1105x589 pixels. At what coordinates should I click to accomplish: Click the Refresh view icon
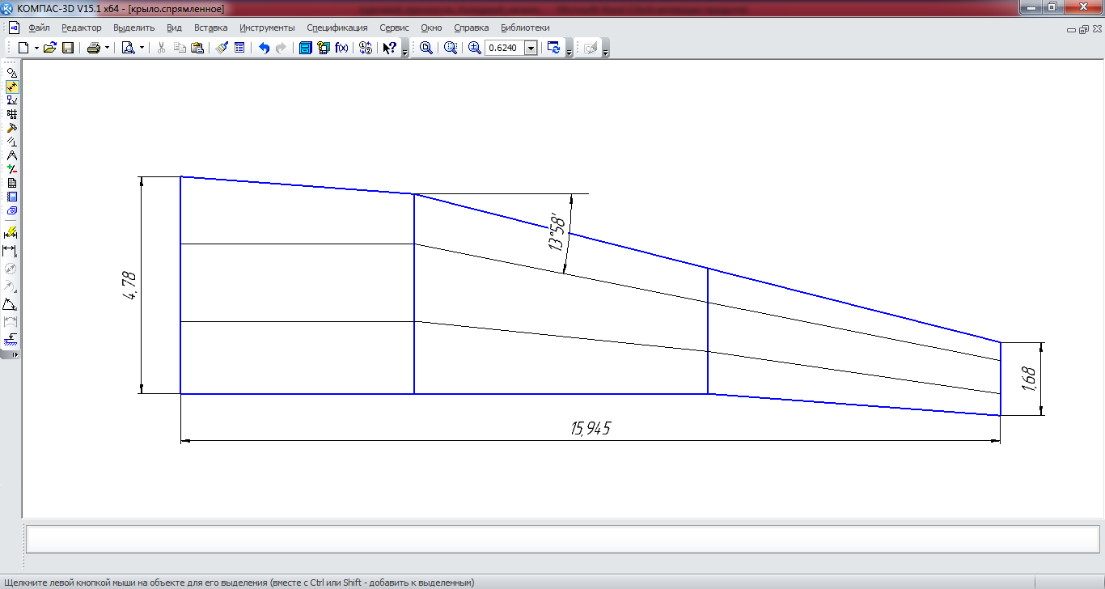click(x=553, y=48)
